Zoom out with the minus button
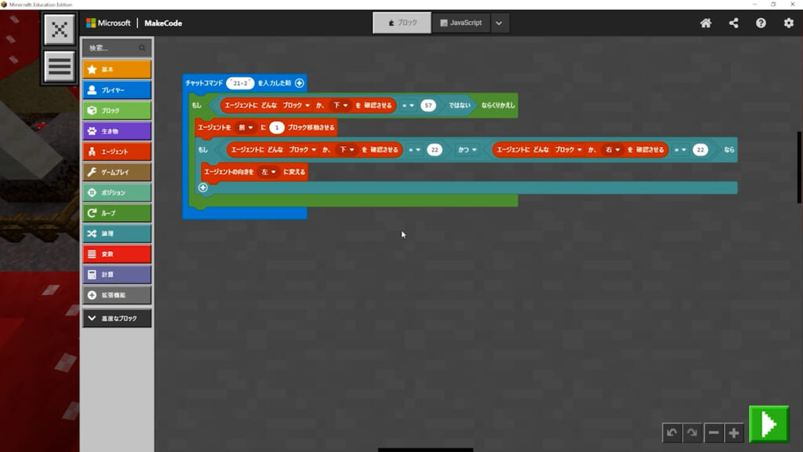The width and height of the screenshot is (803, 452). [x=714, y=432]
